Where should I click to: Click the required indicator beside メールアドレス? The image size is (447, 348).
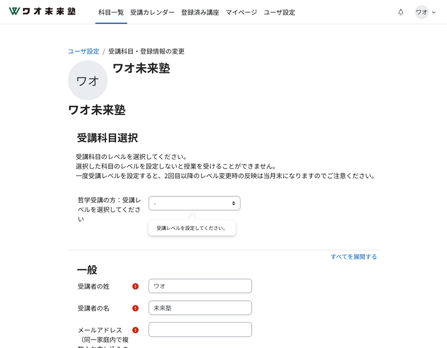point(135,329)
